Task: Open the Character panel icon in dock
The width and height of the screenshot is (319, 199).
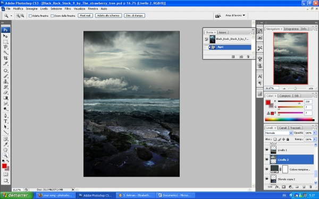Action: click(260, 76)
